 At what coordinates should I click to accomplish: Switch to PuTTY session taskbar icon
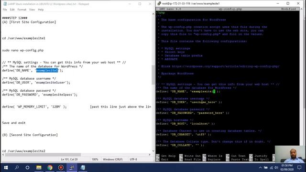pos(72,168)
